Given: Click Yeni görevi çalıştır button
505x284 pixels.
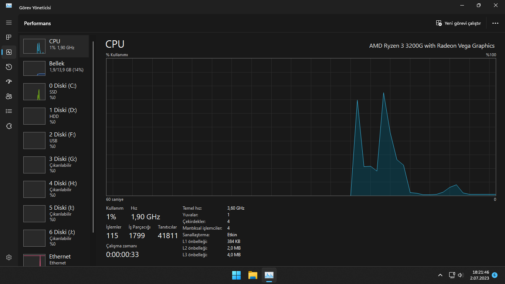Looking at the screenshot, I should pyautogui.click(x=458, y=23).
